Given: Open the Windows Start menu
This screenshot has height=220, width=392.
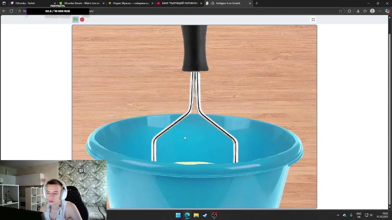Looking at the screenshot, I should (x=178, y=215).
